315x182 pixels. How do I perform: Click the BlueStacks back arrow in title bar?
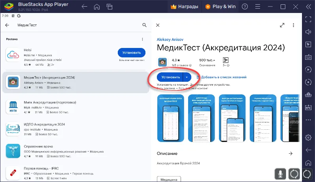[84, 7]
